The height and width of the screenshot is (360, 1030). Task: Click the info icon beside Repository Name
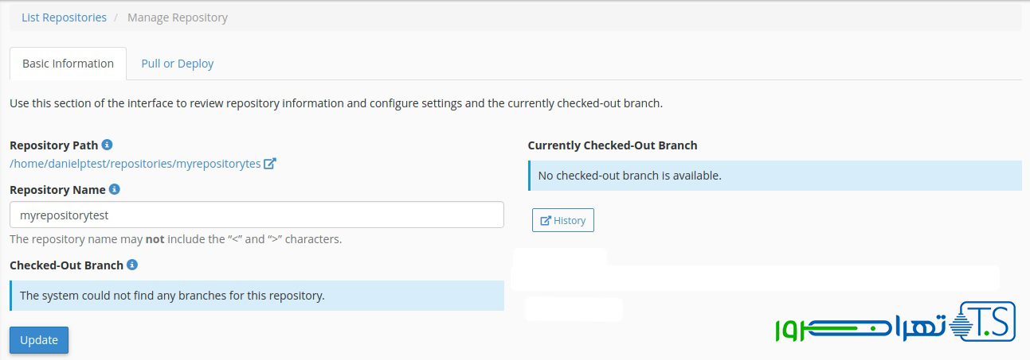(x=115, y=189)
